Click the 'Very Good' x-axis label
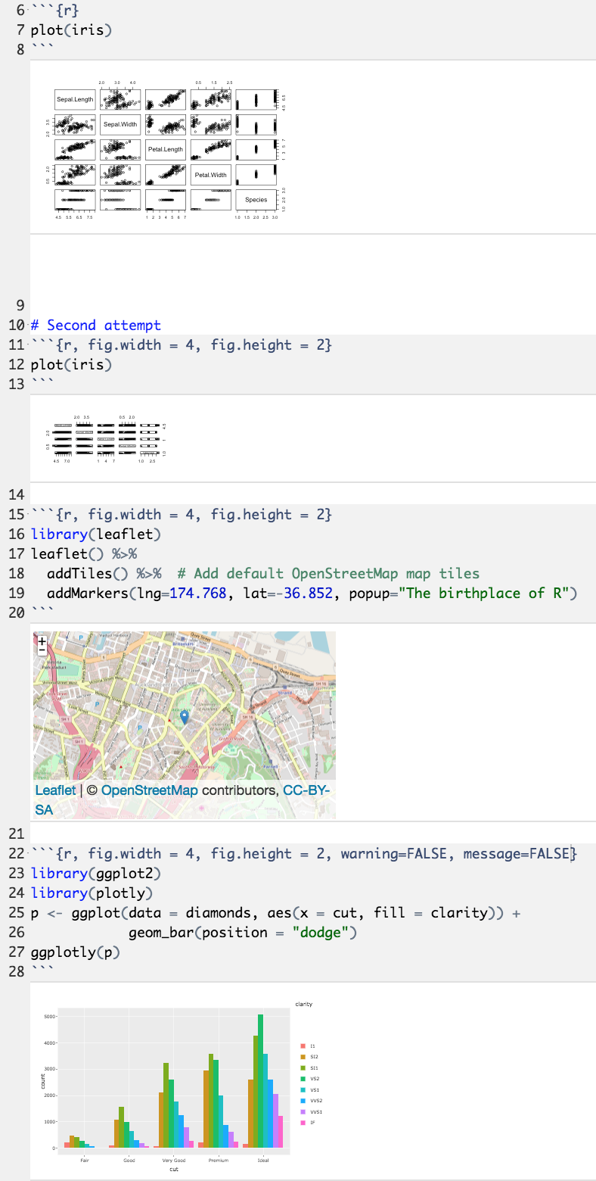This screenshot has width=596, height=1181. pos(174,1159)
